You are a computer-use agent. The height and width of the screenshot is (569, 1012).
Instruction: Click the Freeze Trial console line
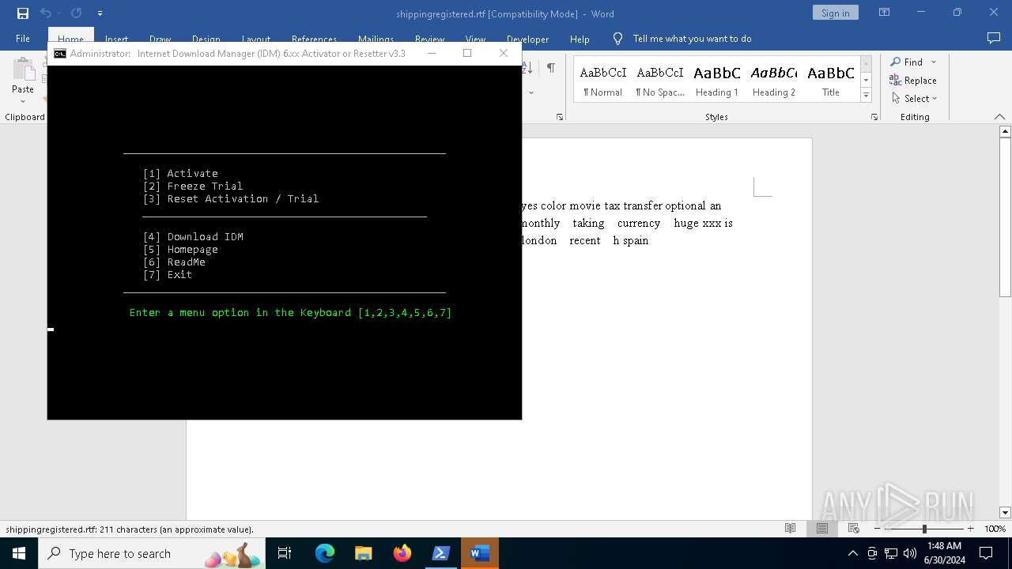(x=193, y=186)
